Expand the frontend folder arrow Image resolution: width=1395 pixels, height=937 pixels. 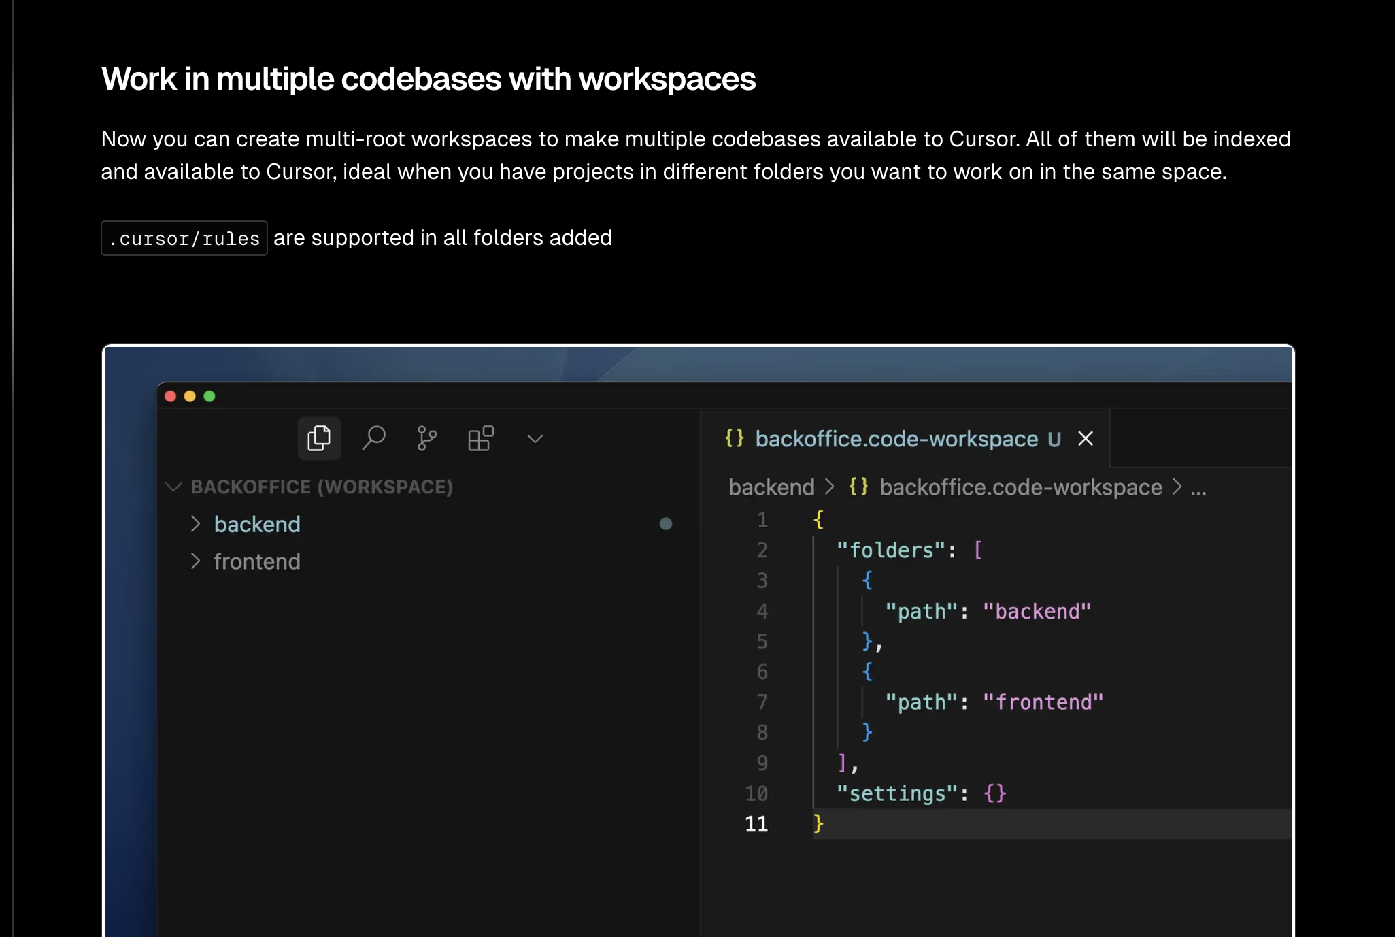click(195, 561)
